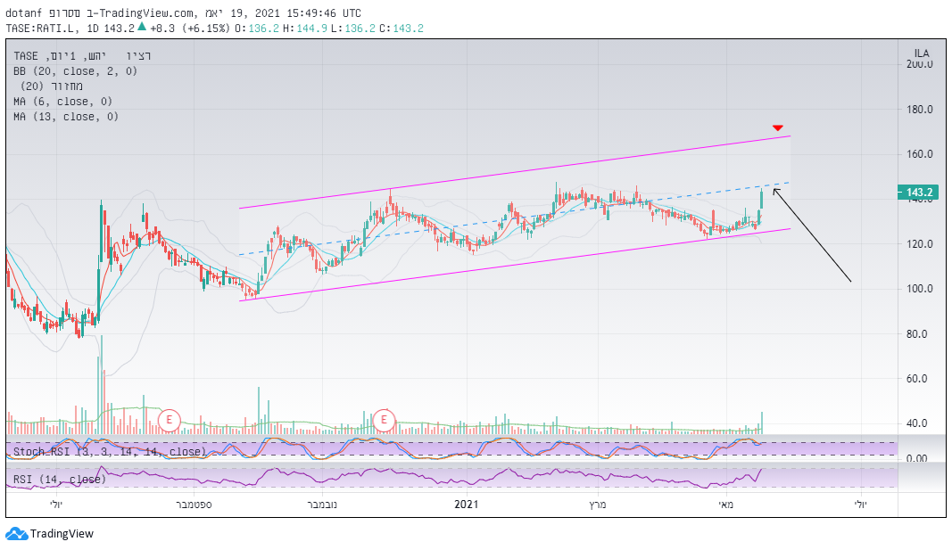Viewport: 952px width, 550px height.
Task: Click the red triangle marker above the channel
Action: coord(778,128)
